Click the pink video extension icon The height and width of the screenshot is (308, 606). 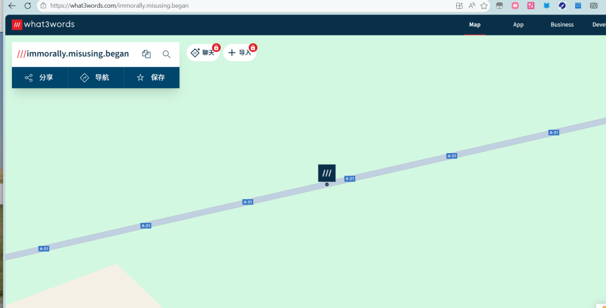point(515,5)
